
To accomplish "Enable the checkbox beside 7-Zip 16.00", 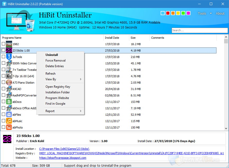I will [x=4, y=76].
